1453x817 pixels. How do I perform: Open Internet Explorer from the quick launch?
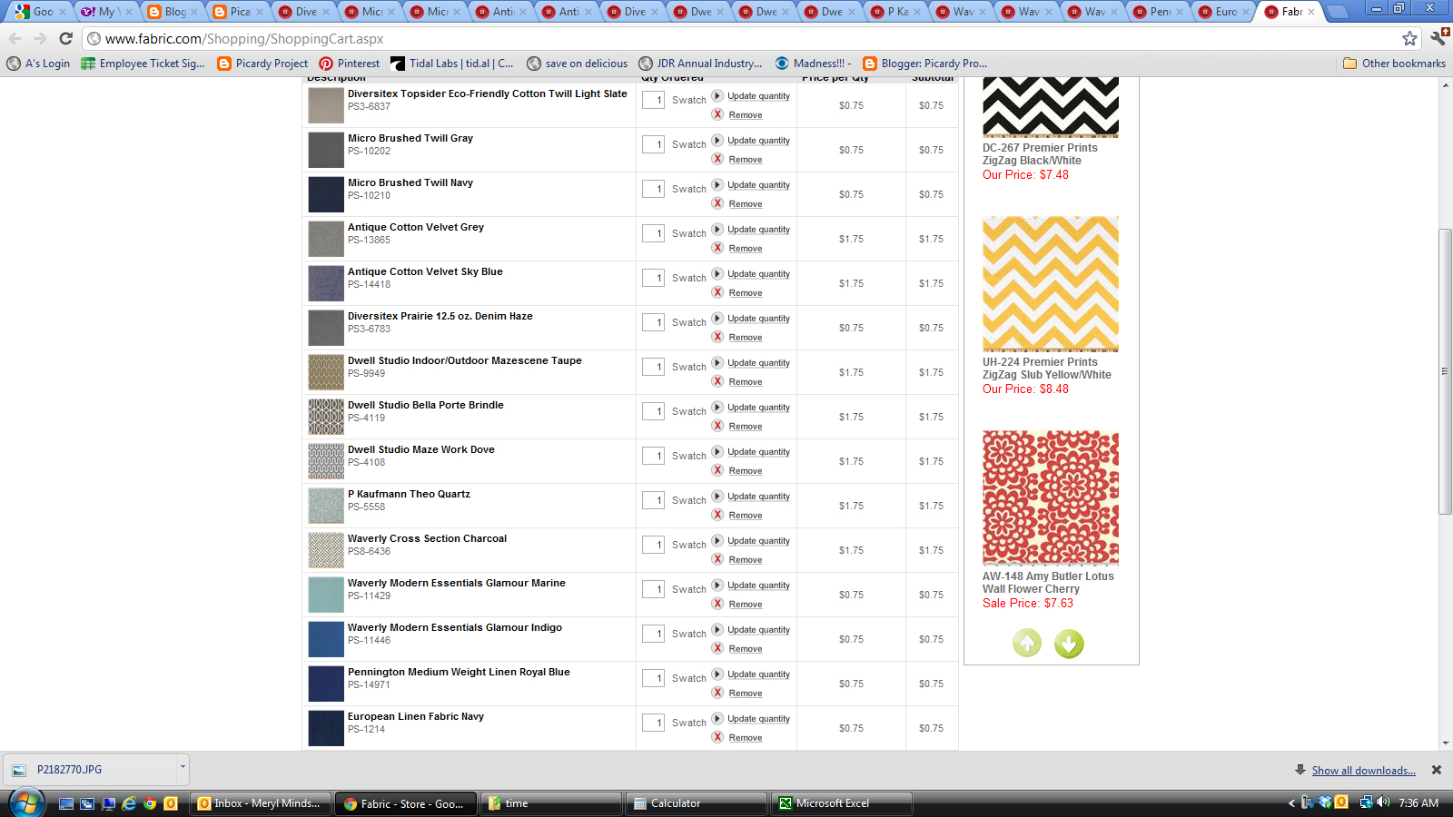(x=129, y=803)
